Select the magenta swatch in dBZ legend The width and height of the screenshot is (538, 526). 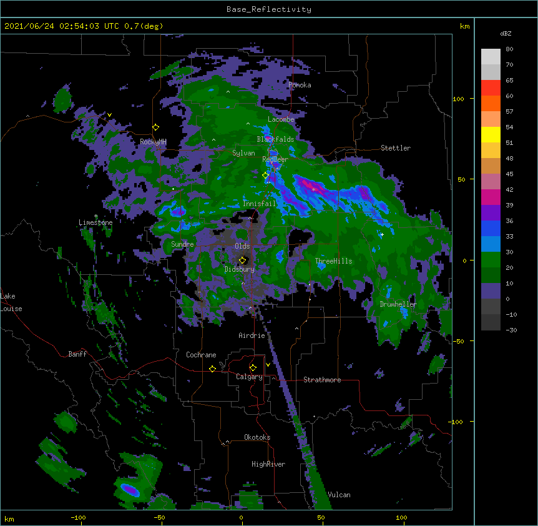491,197
